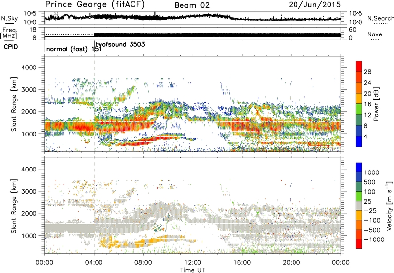This screenshot has width=394, height=273.
Task: Click the 28 dB label on power colorbar
Action: [367, 72]
